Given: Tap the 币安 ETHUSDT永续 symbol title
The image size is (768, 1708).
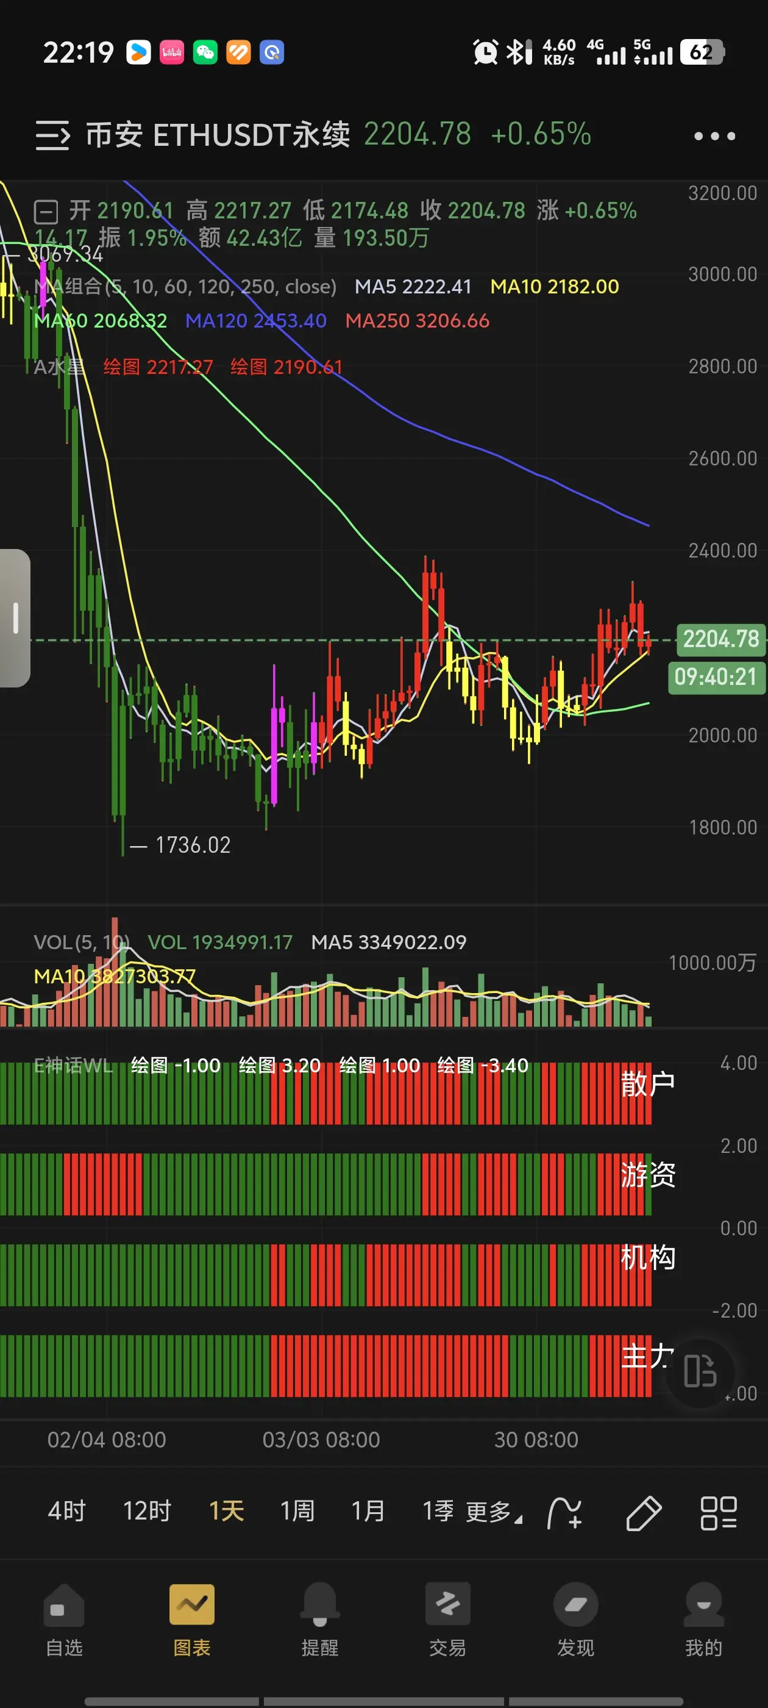Looking at the screenshot, I should coord(218,135).
